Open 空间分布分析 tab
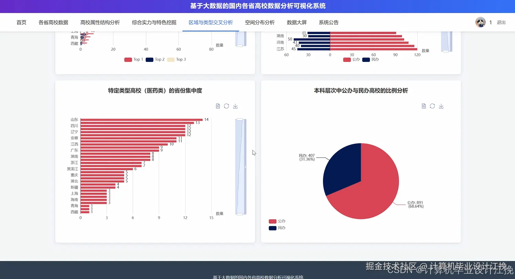515x279 pixels. coord(260,22)
